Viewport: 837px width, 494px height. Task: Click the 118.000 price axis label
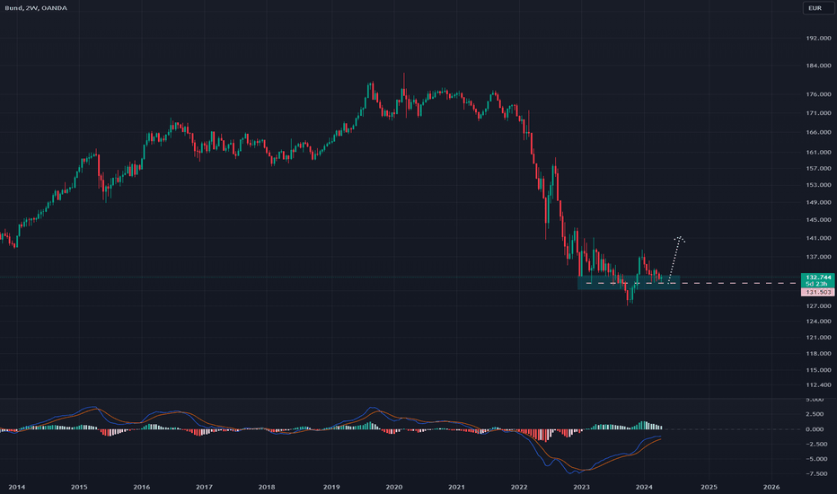pyautogui.click(x=818, y=354)
